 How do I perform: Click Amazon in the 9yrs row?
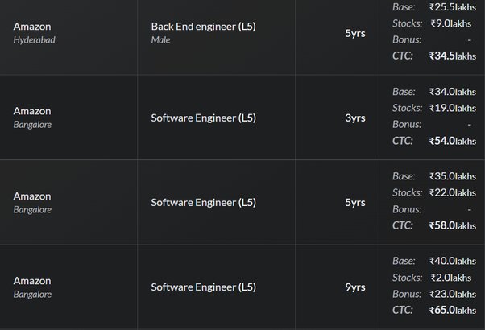point(32,281)
